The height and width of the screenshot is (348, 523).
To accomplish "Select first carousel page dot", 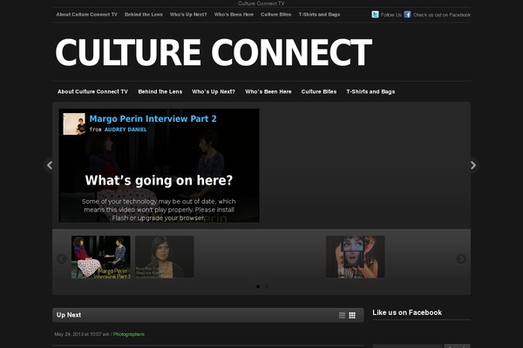I will point(258,286).
